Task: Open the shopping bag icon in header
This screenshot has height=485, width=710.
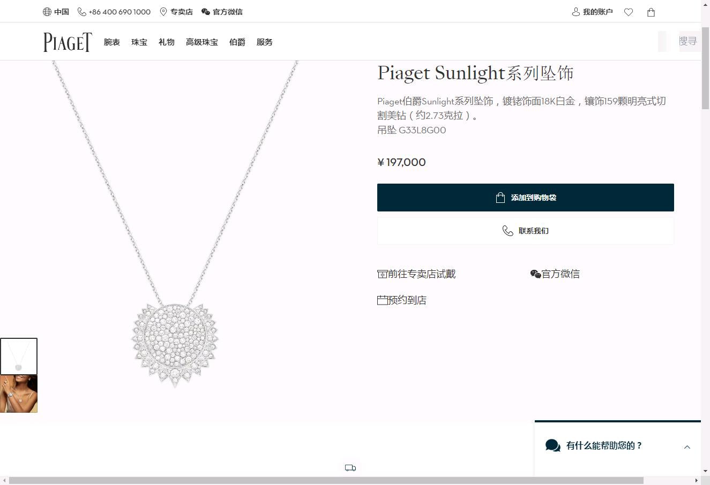Action: click(651, 12)
